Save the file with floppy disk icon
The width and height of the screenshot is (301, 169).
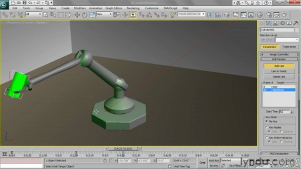point(24,3)
